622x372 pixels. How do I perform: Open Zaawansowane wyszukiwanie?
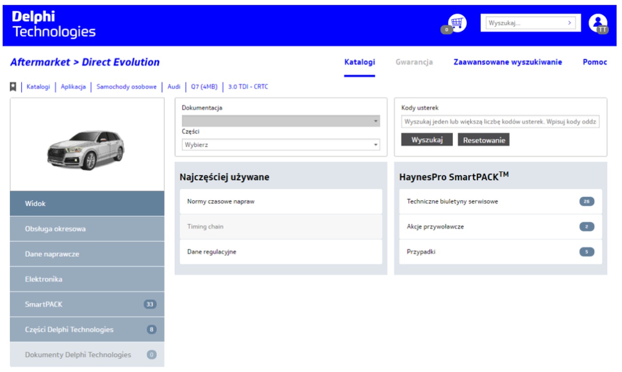click(x=508, y=62)
